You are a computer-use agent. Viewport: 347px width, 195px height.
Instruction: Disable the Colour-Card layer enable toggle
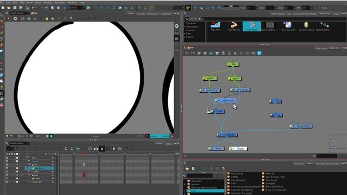tap(7, 182)
